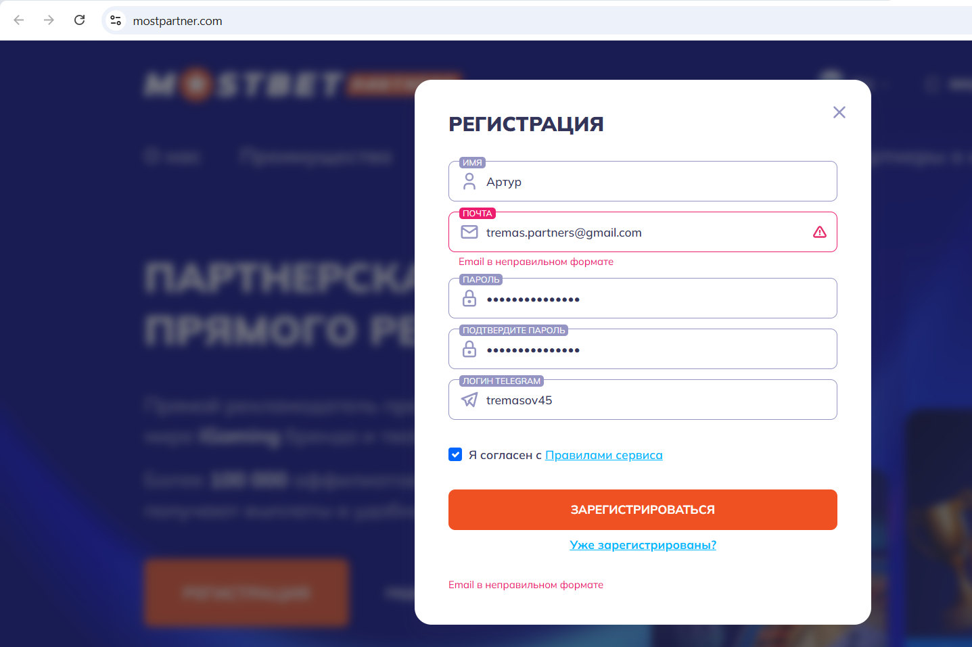Click the red warning triangle icon
The image size is (972, 647).
(819, 232)
